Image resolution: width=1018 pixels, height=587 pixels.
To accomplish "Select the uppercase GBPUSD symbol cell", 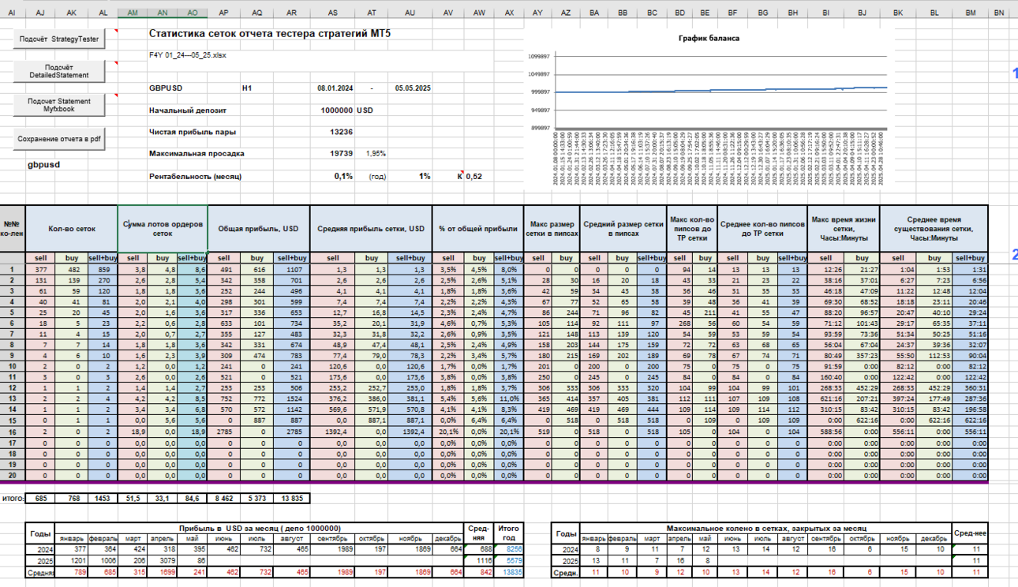I will tap(166, 88).
